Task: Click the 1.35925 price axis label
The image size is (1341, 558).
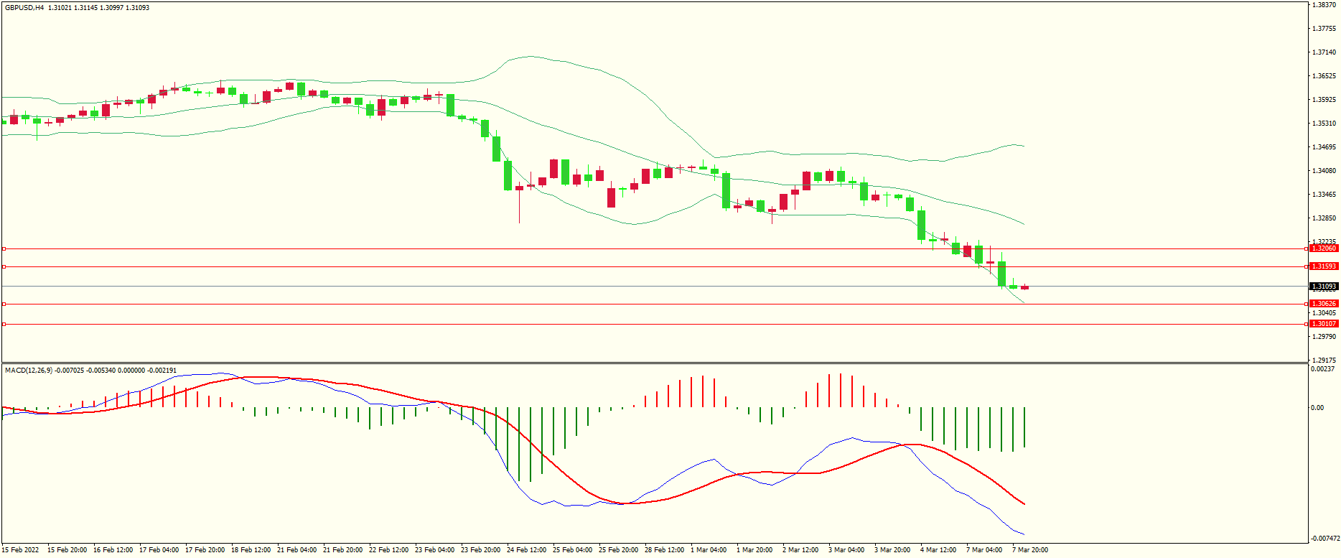Action: (1324, 100)
